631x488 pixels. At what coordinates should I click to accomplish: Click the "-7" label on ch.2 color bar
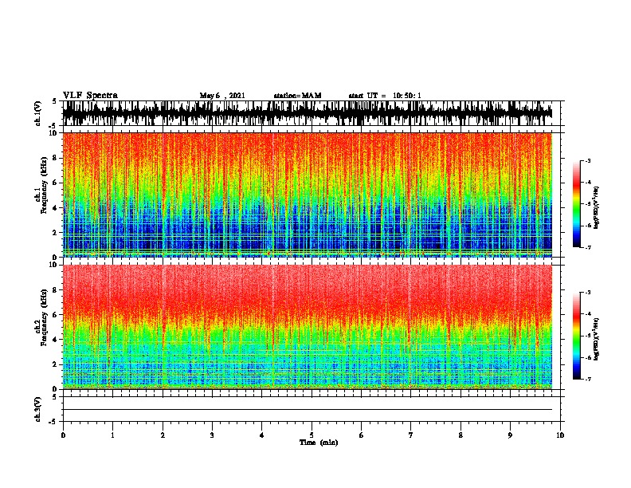pos(587,380)
